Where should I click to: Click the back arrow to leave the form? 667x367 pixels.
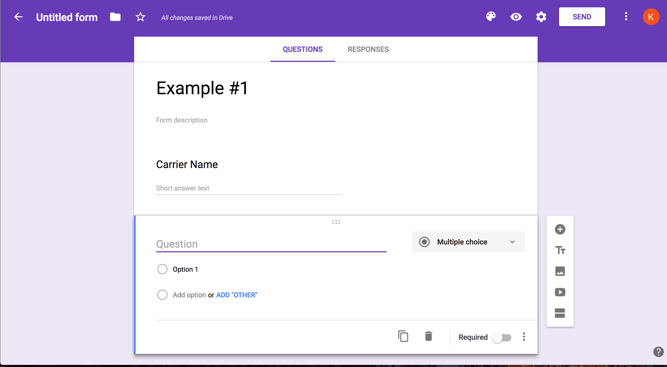tap(18, 17)
